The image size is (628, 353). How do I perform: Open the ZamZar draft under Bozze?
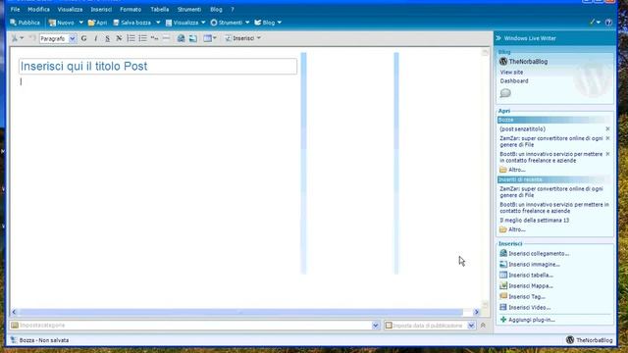(551, 141)
